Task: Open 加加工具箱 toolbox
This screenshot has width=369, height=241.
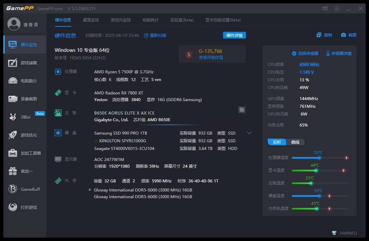Action: click(x=25, y=153)
